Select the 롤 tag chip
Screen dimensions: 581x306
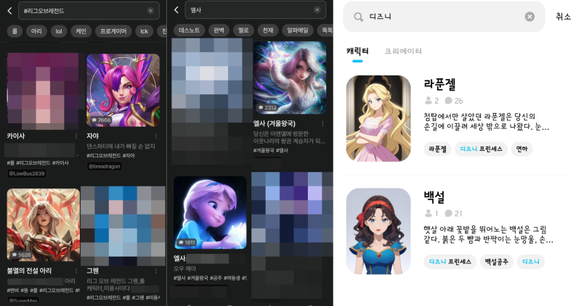pyautogui.click(x=15, y=31)
